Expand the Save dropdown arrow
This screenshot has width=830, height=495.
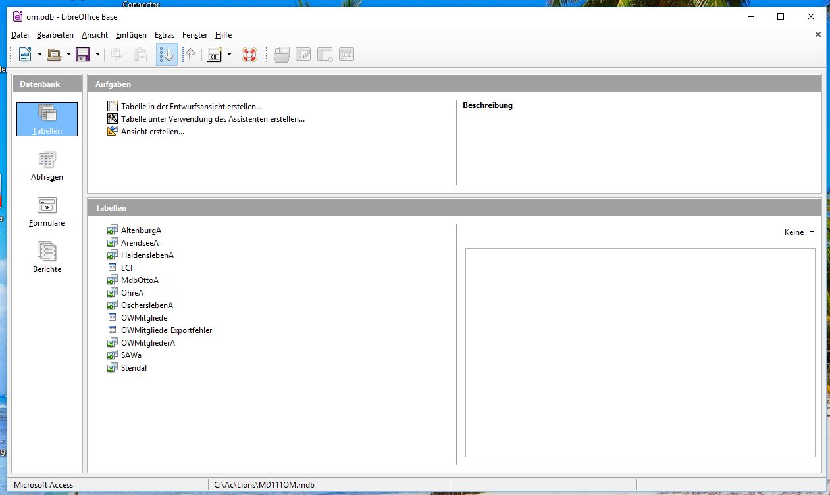pos(97,55)
